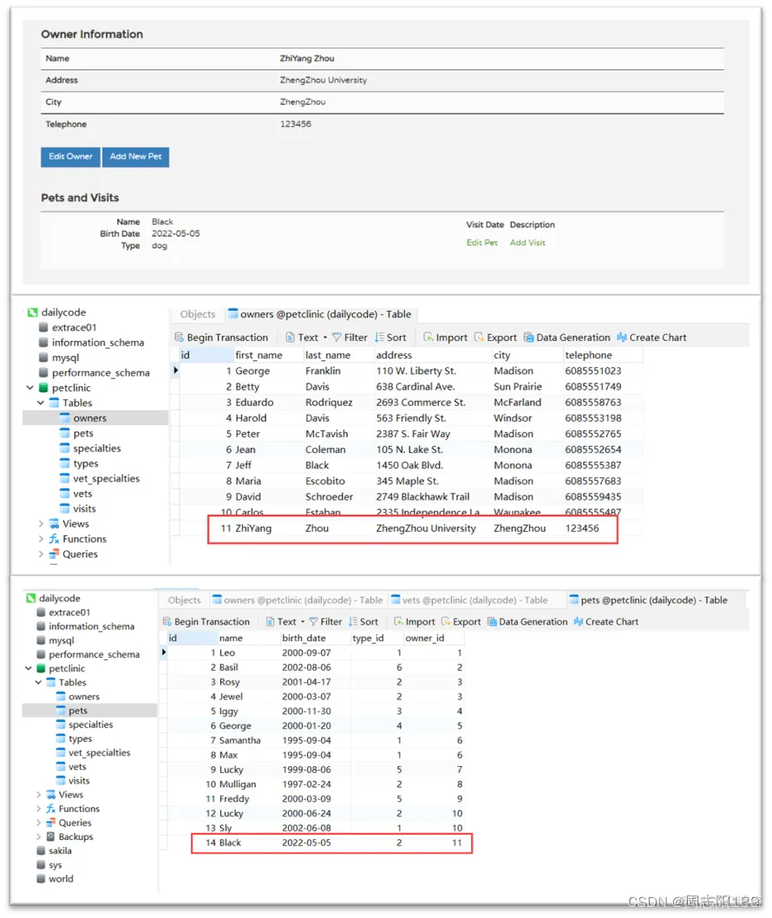Select vets @petclinic table tab
Viewport: 772px width, 918px height.
click(469, 600)
